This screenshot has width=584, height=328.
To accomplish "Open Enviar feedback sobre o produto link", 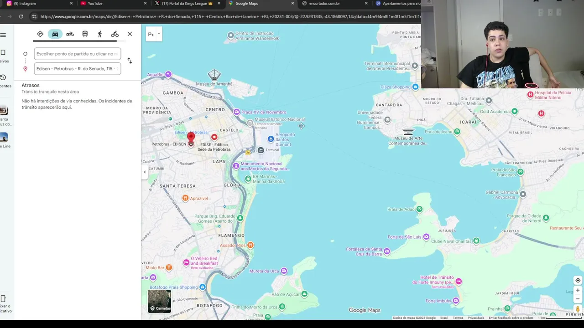I will point(511,318).
